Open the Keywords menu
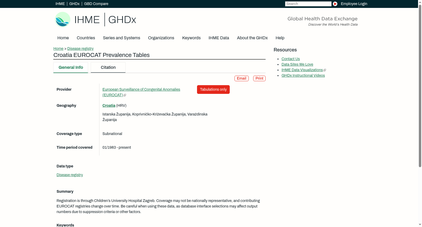The image size is (422, 227). (x=191, y=38)
